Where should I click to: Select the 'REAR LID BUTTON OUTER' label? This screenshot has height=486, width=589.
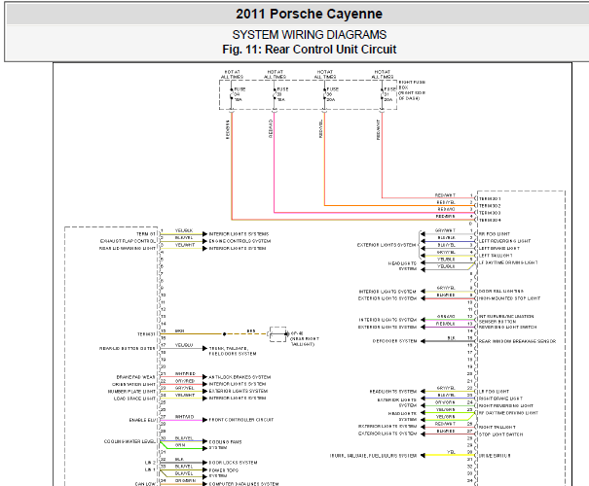127,348
